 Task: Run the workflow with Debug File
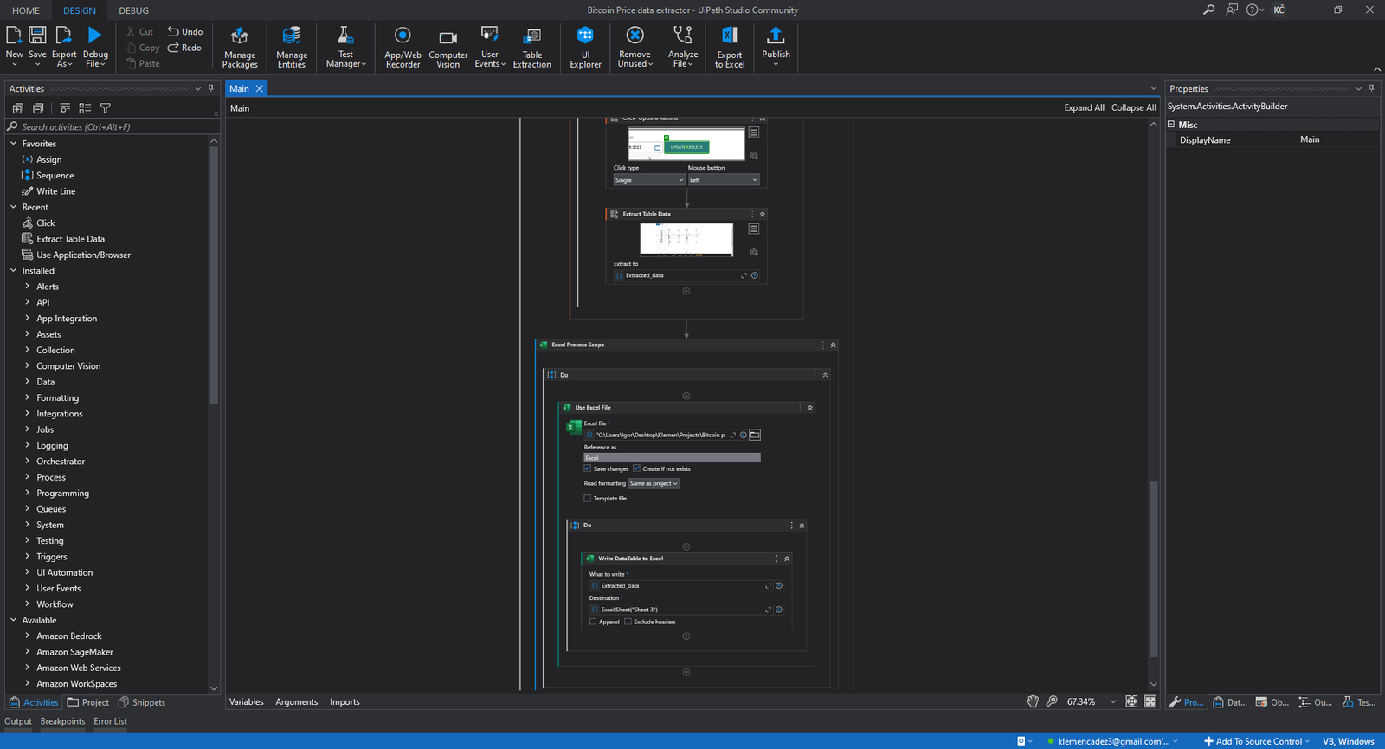click(95, 45)
